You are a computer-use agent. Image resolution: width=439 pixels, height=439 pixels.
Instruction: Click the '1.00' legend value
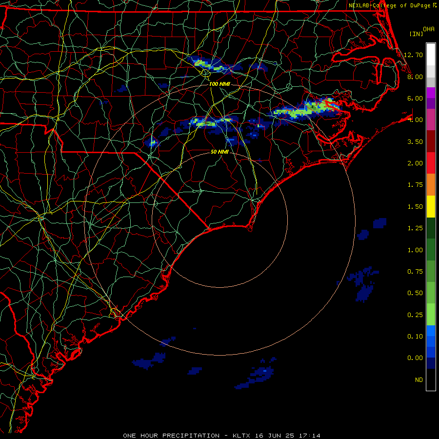415,250
